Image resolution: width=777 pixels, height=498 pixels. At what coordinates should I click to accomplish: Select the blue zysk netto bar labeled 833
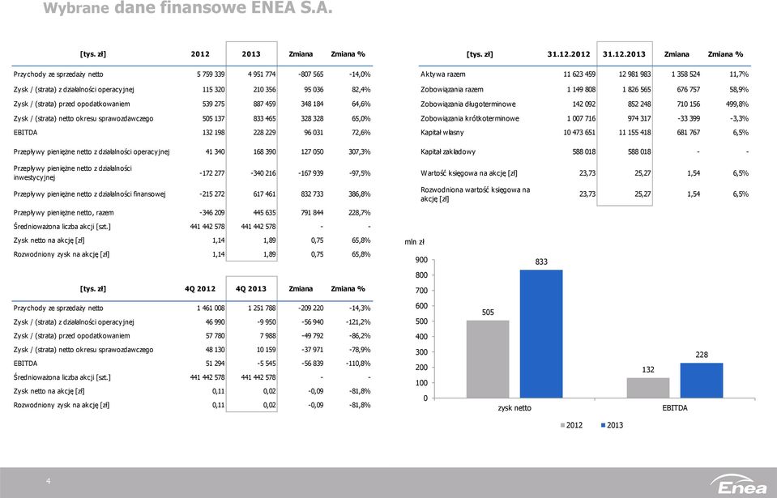[x=541, y=334]
